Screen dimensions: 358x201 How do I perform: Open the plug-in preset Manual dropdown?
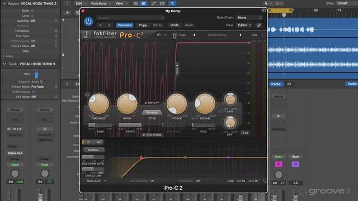[x=130, y=17]
